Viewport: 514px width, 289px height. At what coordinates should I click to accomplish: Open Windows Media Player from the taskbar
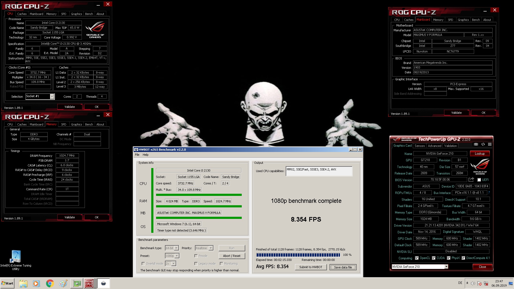point(36,283)
